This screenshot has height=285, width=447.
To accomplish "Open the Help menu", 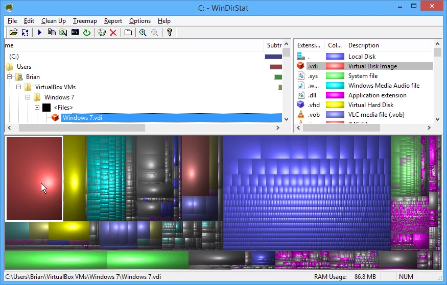I will point(164,21).
